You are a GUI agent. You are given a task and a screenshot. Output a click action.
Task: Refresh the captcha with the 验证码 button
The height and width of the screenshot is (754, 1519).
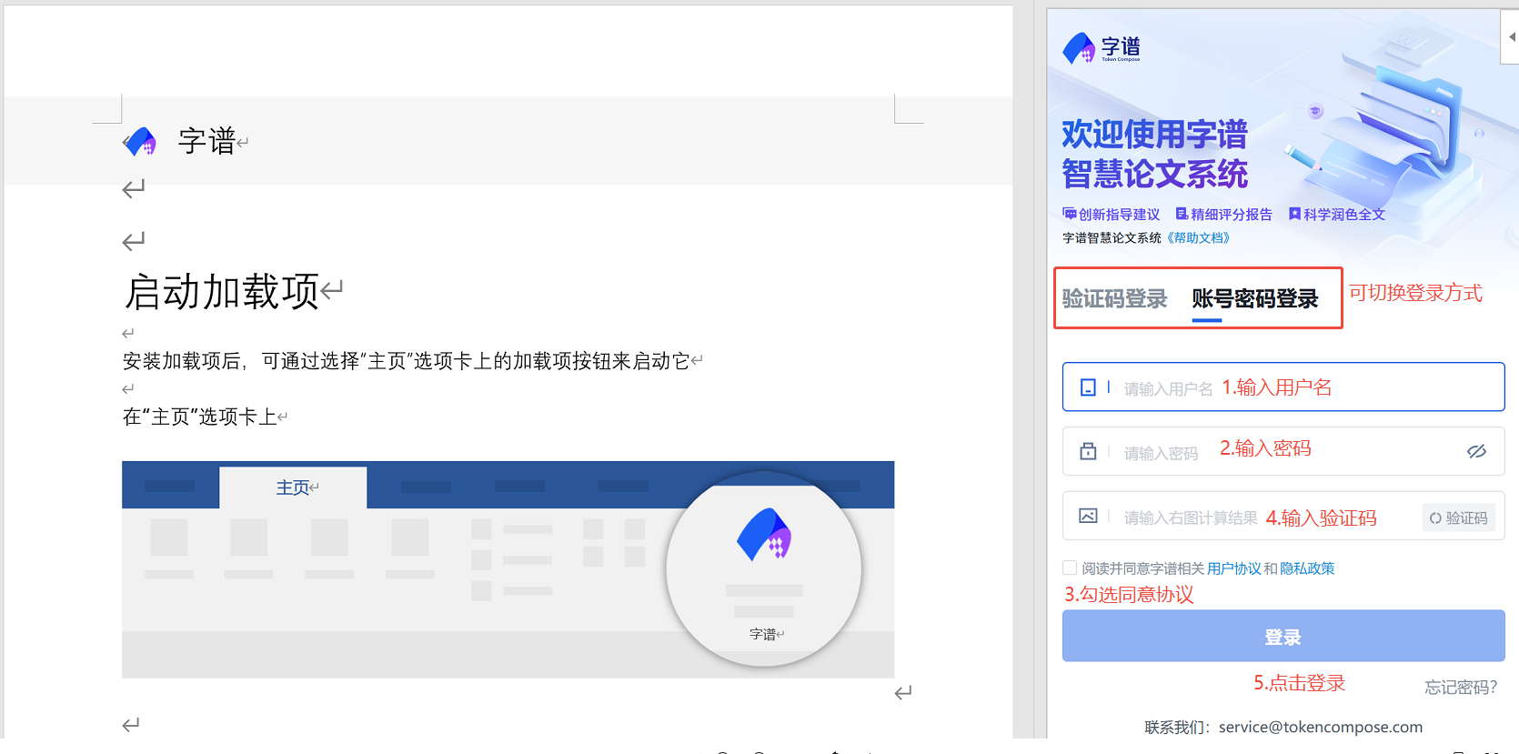click(1458, 518)
